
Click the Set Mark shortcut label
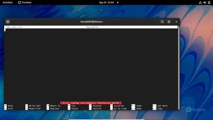point(163,106)
